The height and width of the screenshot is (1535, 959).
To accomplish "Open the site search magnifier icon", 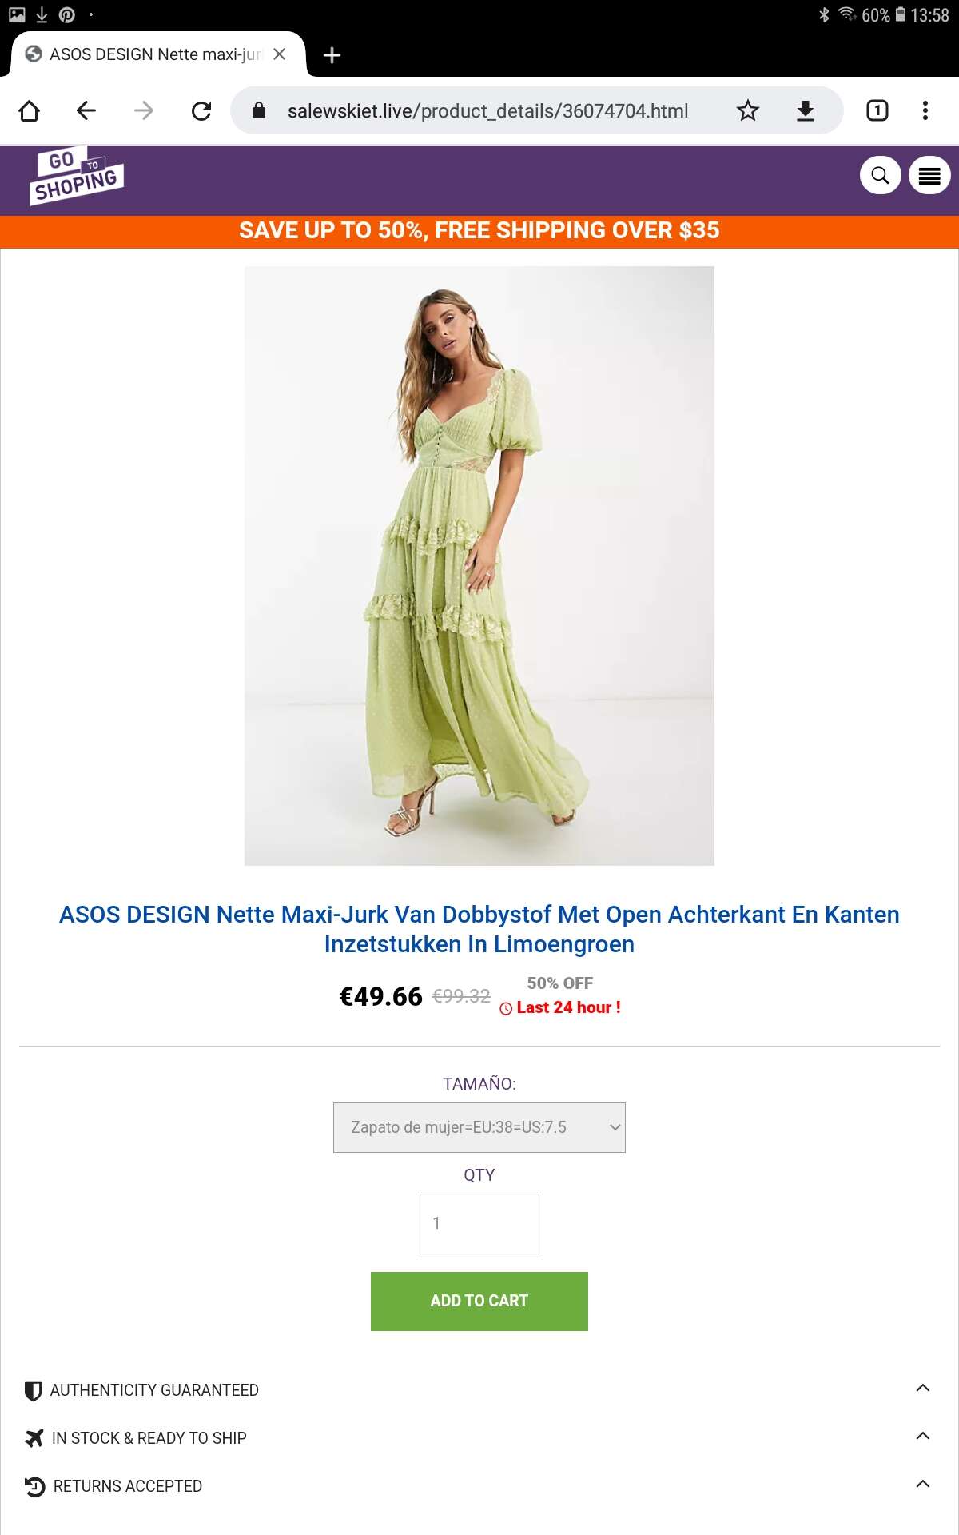I will tap(880, 175).
